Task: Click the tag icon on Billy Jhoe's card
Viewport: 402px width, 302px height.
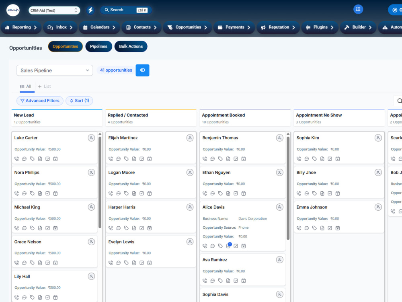Action: pos(314,193)
